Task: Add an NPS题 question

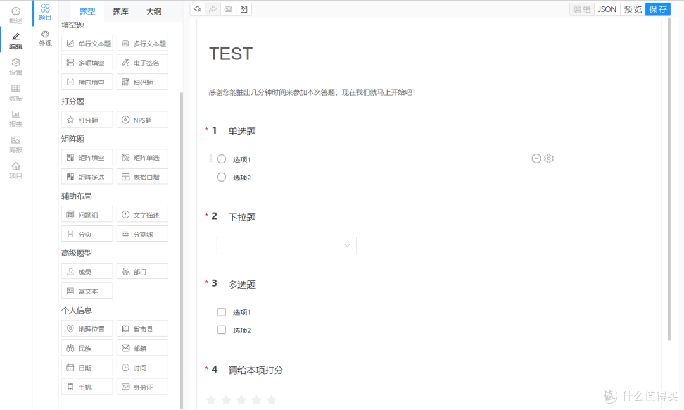Action: (142, 120)
